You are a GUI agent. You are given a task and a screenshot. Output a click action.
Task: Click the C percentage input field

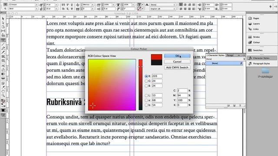coord(182,91)
